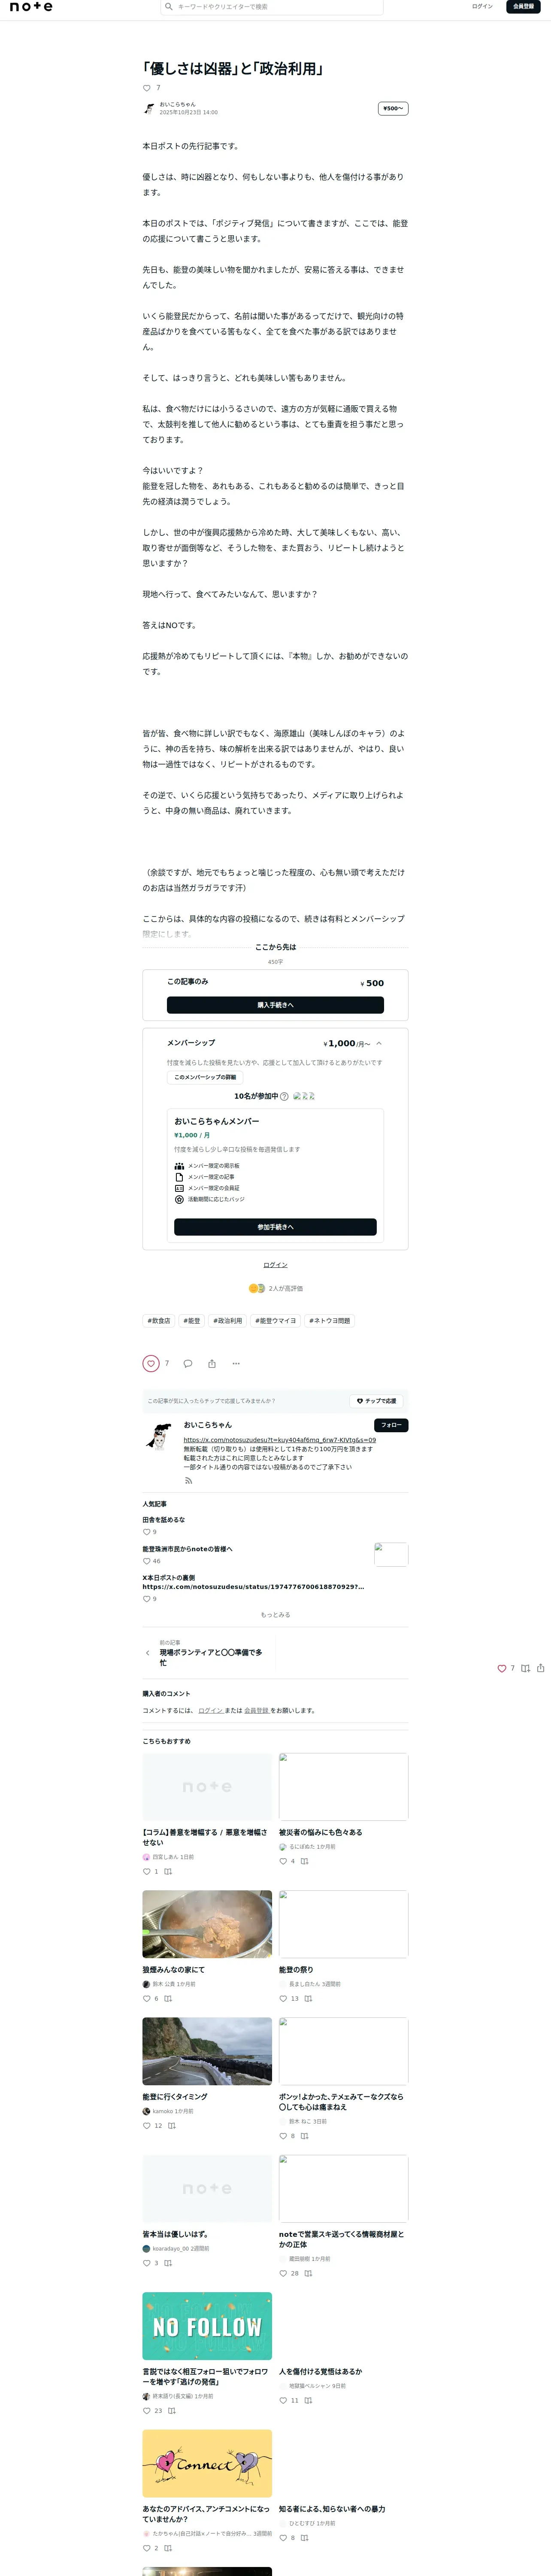Focus the keyword search field in header
The width and height of the screenshot is (551, 2576).
click(x=272, y=7)
